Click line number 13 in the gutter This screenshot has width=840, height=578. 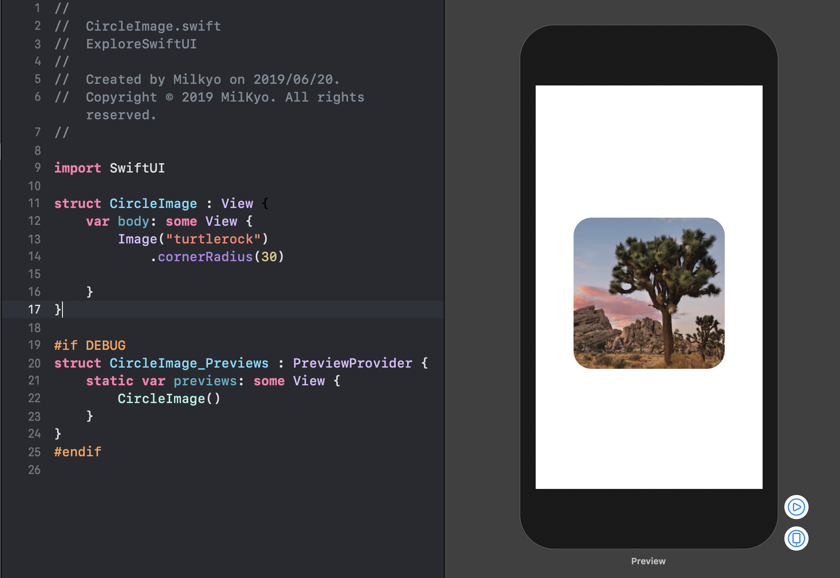click(34, 239)
